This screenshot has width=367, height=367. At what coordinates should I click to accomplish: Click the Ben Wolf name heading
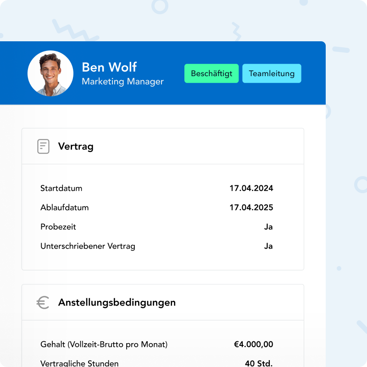click(x=109, y=67)
